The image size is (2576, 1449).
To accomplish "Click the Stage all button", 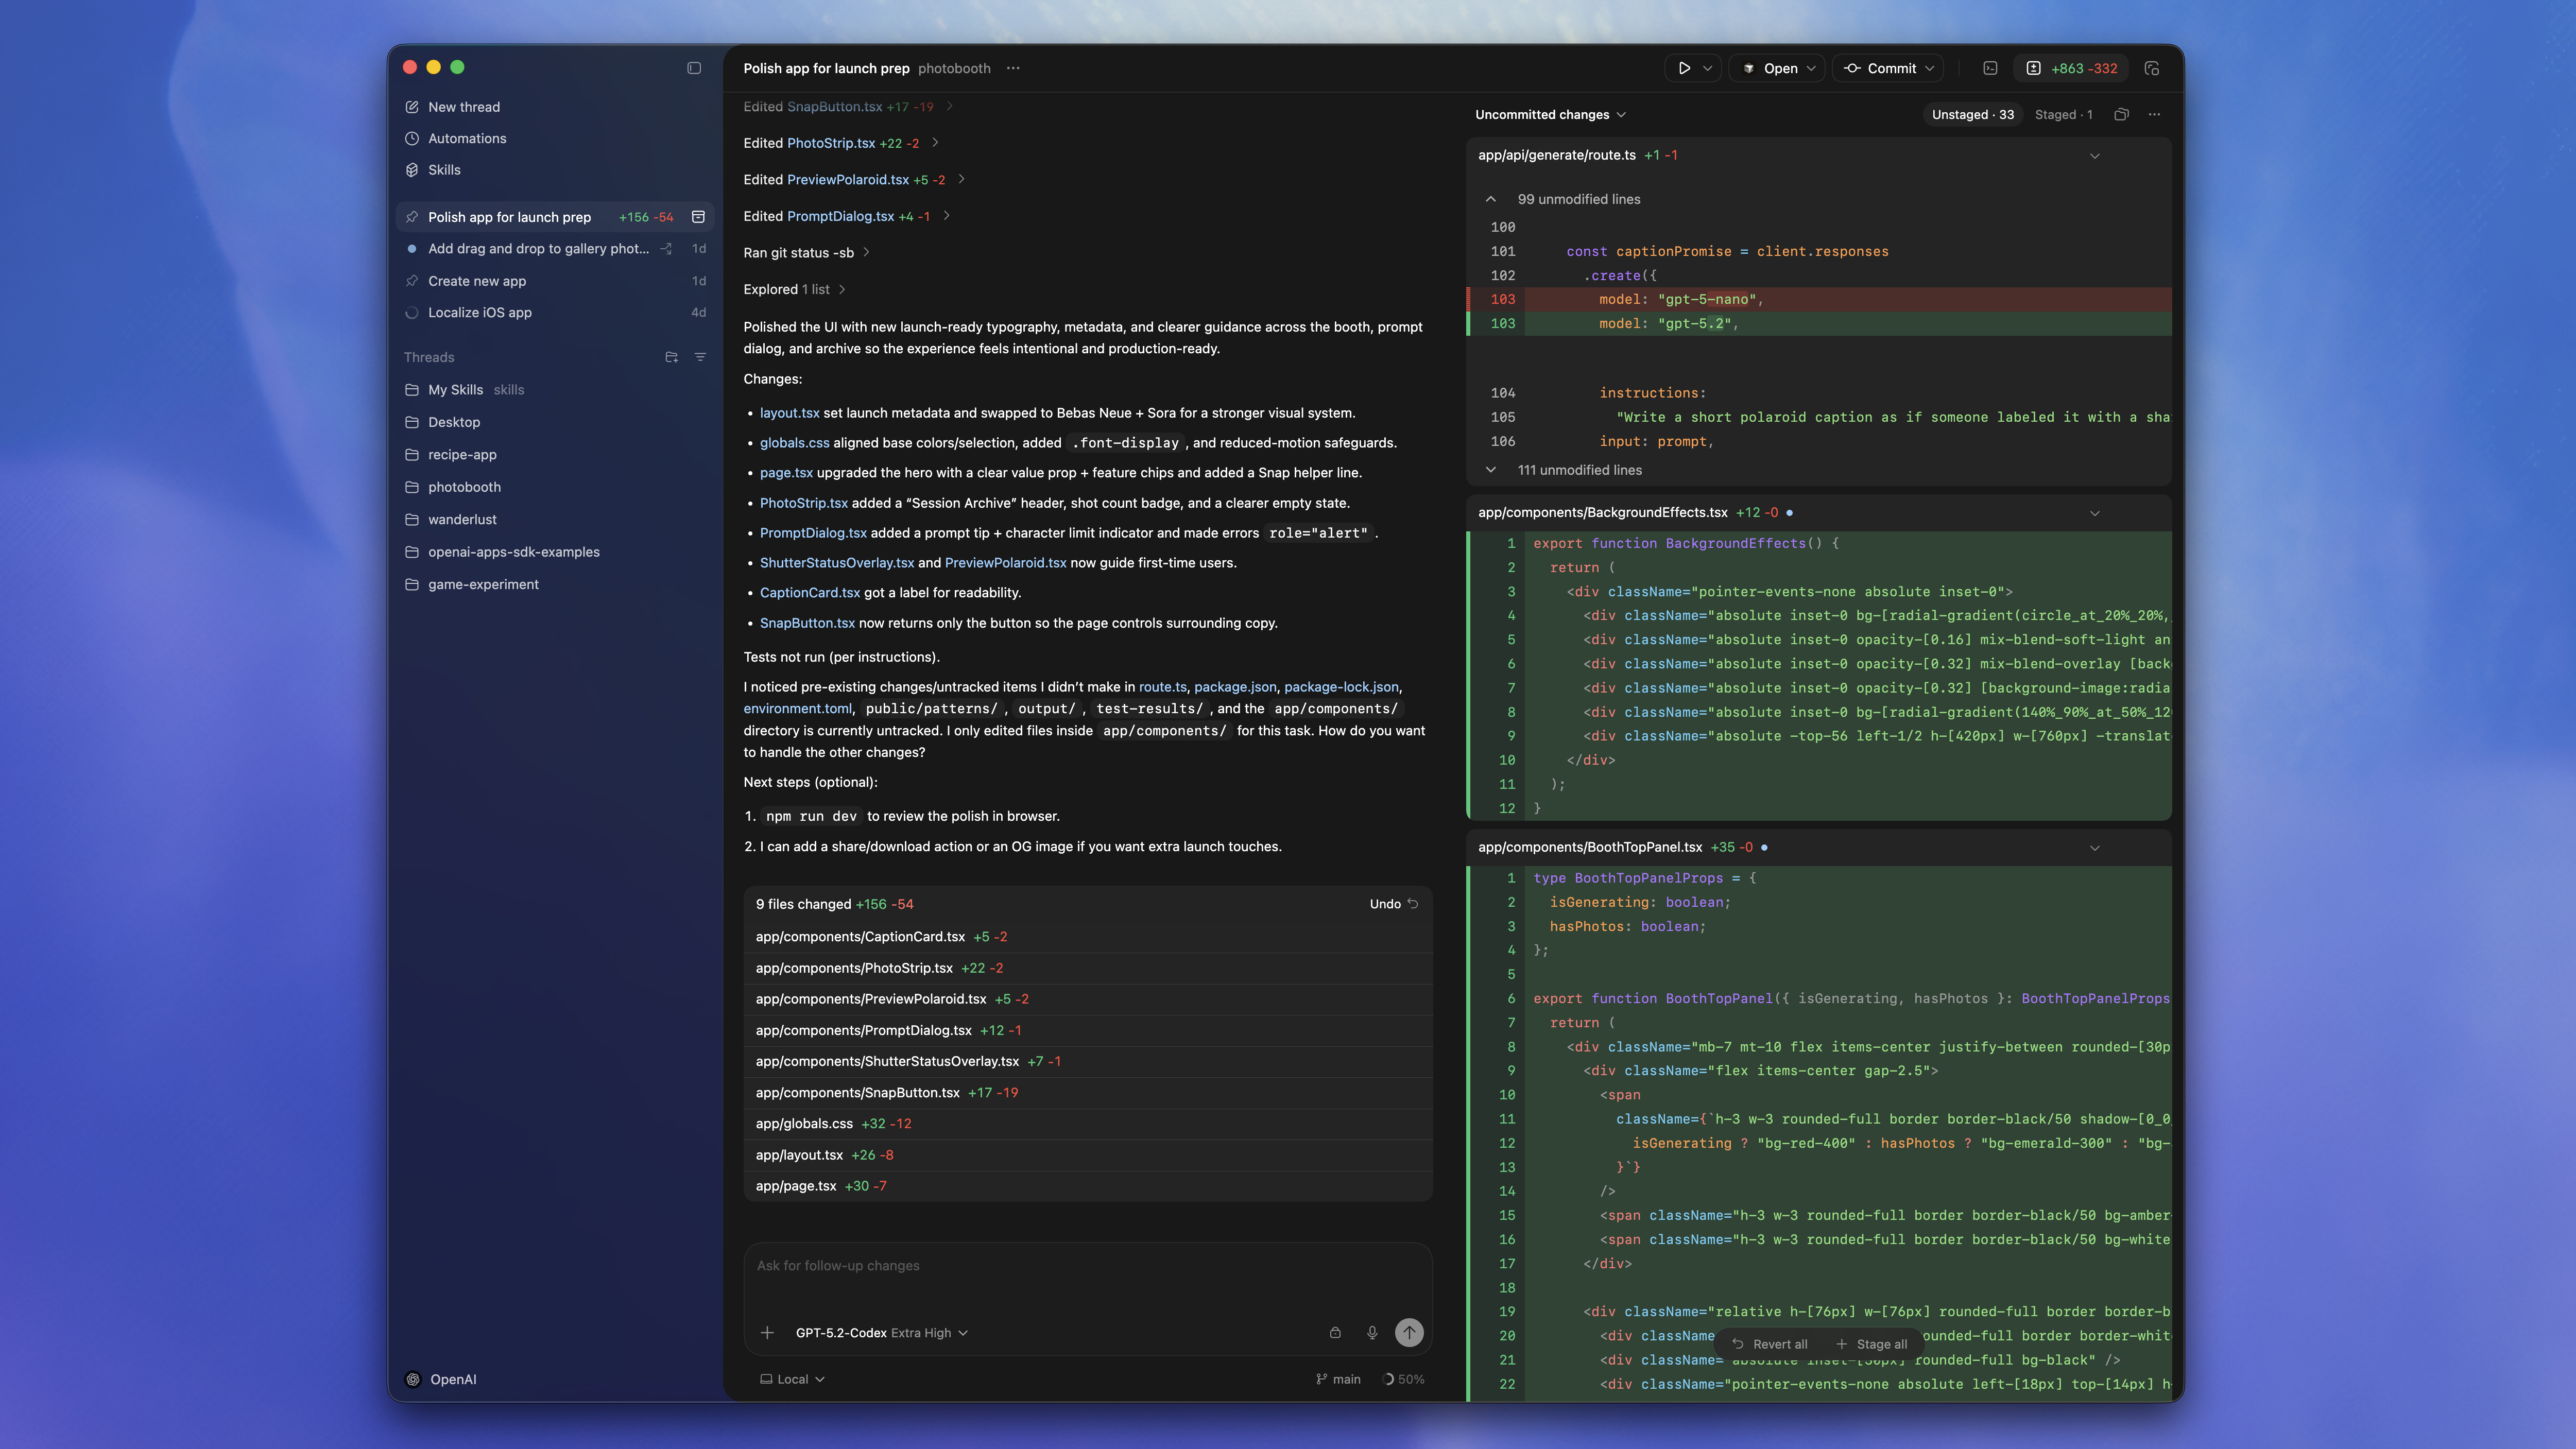I will coord(1873,1343).
